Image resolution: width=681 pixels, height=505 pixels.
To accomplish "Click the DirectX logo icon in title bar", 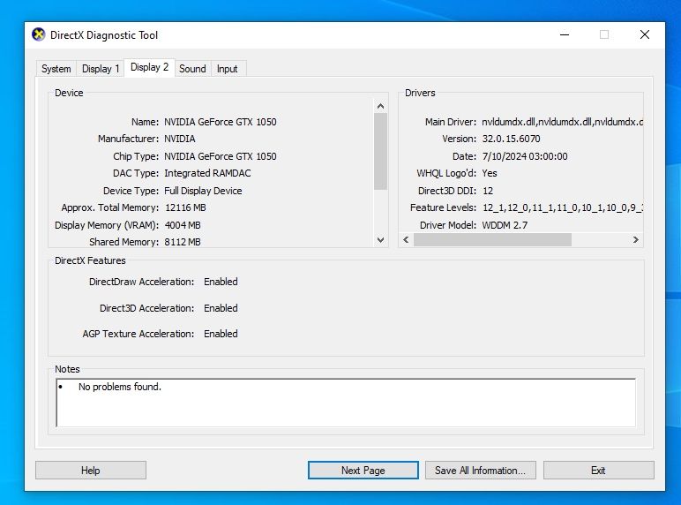I will pos(39,34).
